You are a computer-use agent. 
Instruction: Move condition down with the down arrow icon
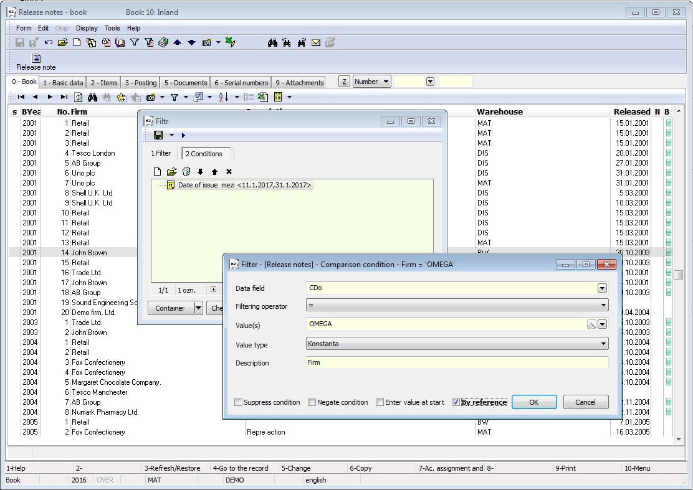tap(200, 172)
